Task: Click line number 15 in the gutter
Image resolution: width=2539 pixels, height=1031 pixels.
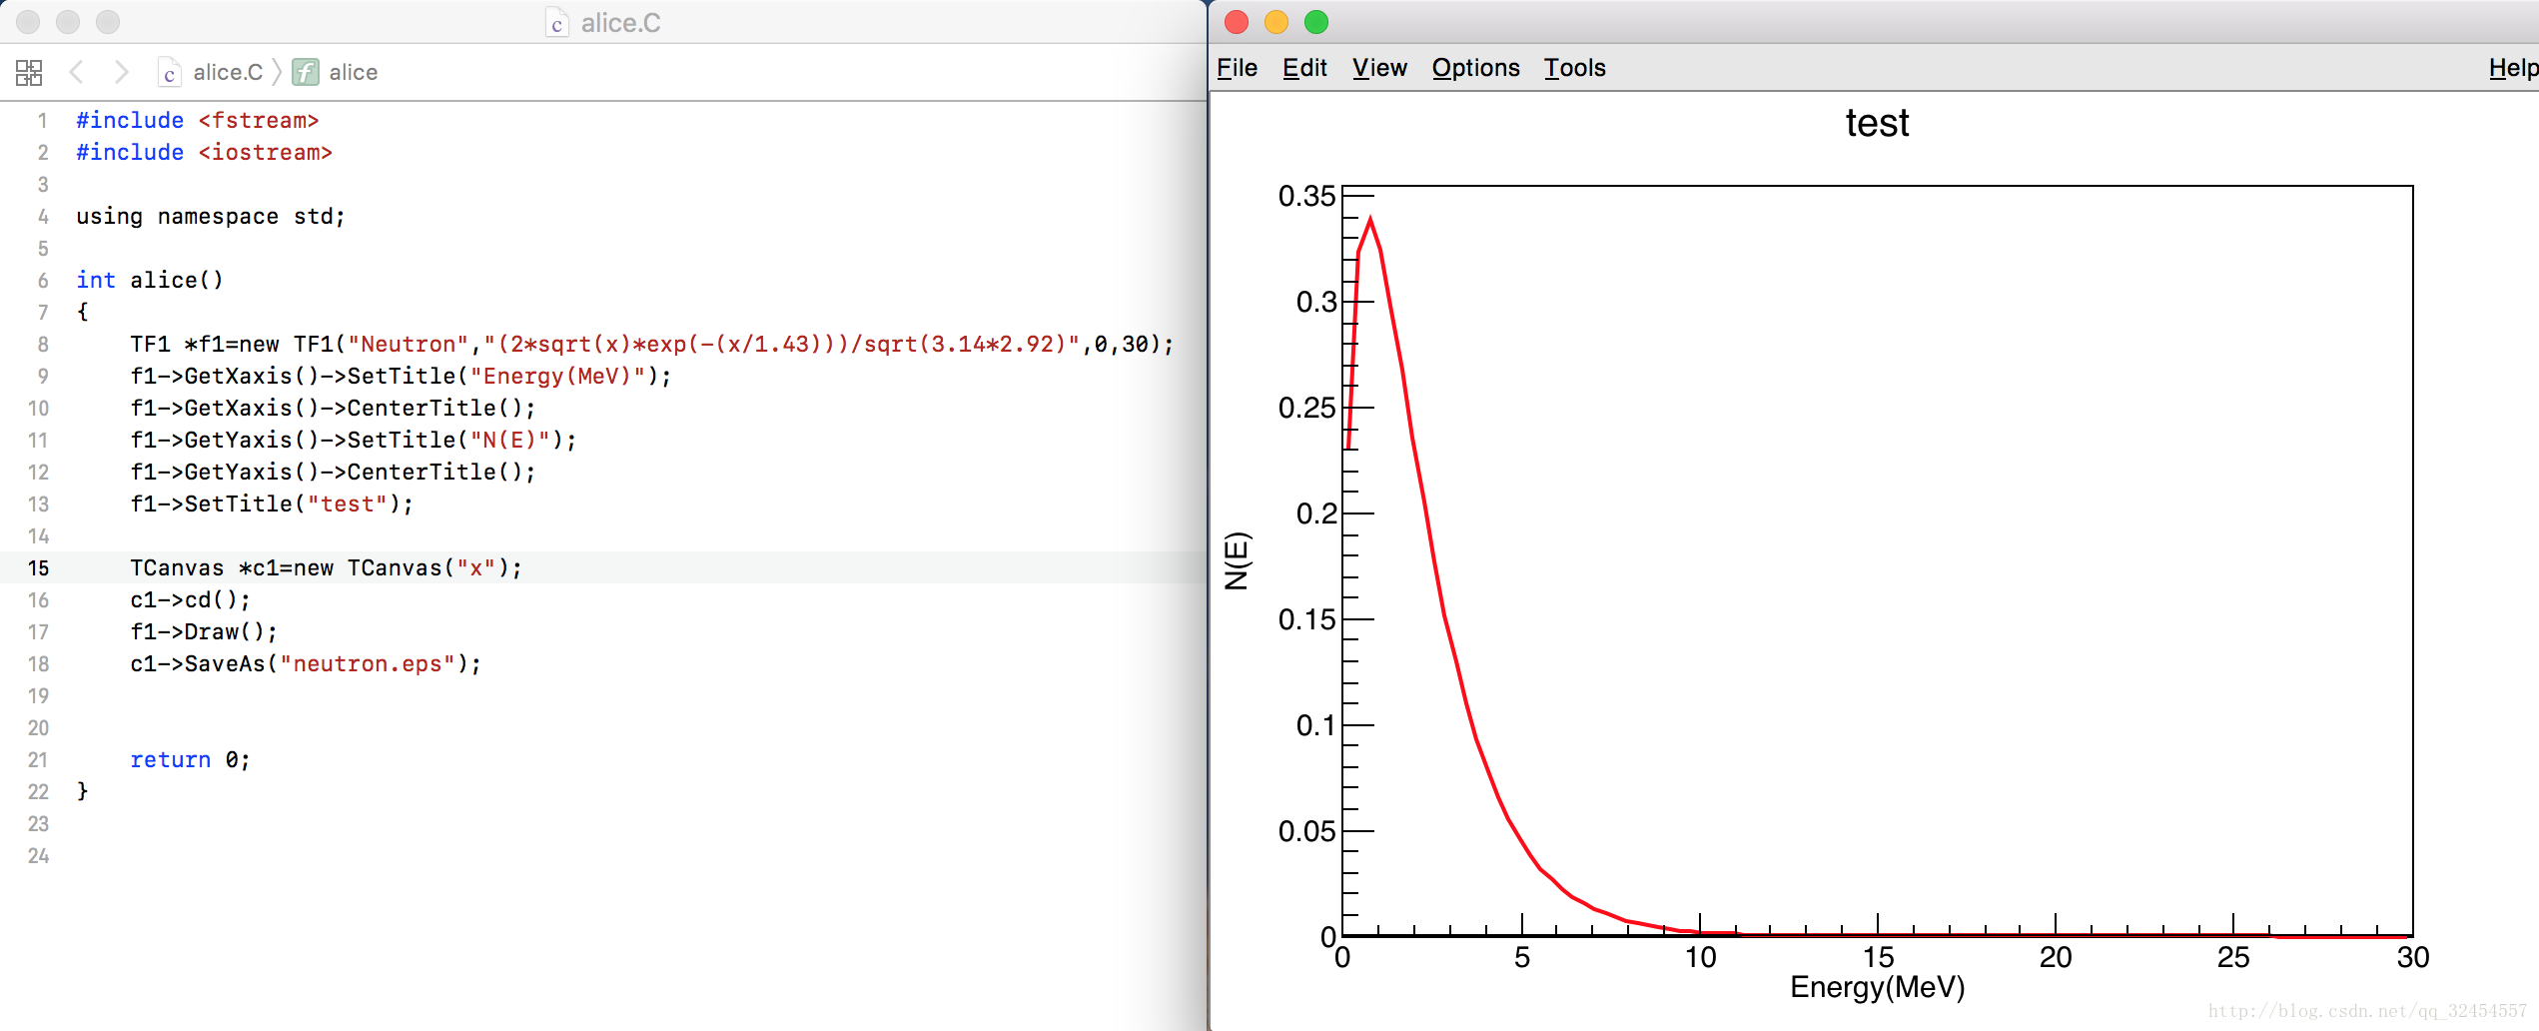Action: (38, 568)
